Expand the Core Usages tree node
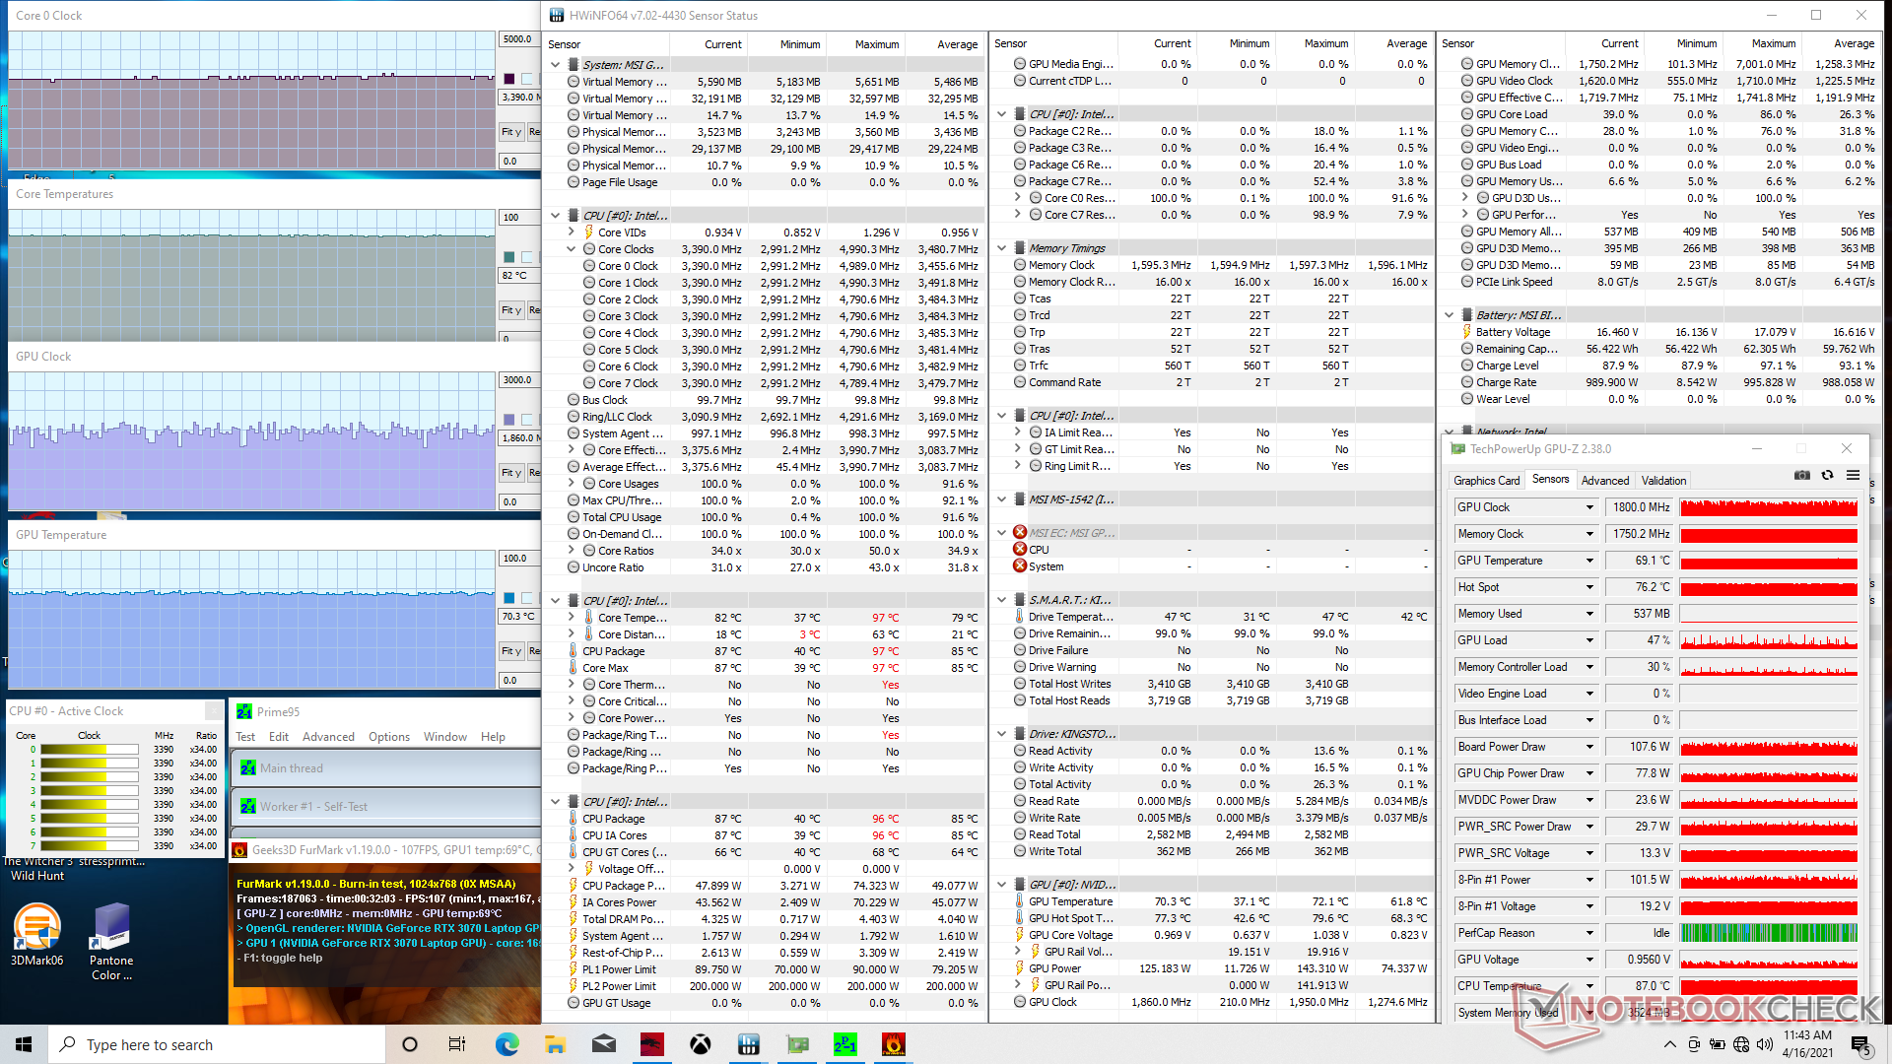This screenshot has height=1064, width=1892. [572, 484]
